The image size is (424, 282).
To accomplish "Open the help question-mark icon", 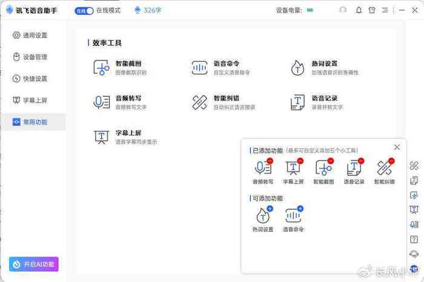I will point(414,239).
